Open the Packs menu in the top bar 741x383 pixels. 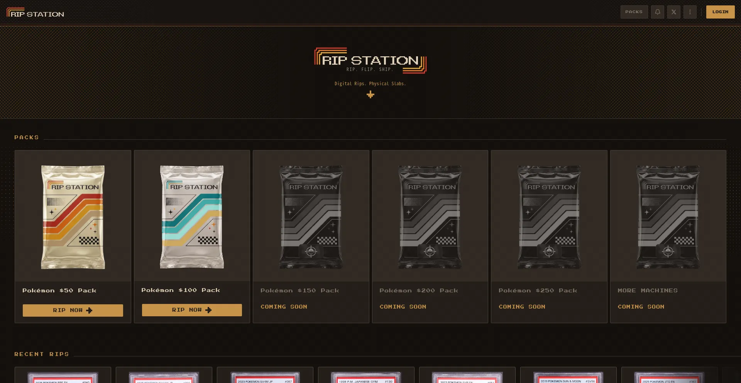(x=634, y=12)
